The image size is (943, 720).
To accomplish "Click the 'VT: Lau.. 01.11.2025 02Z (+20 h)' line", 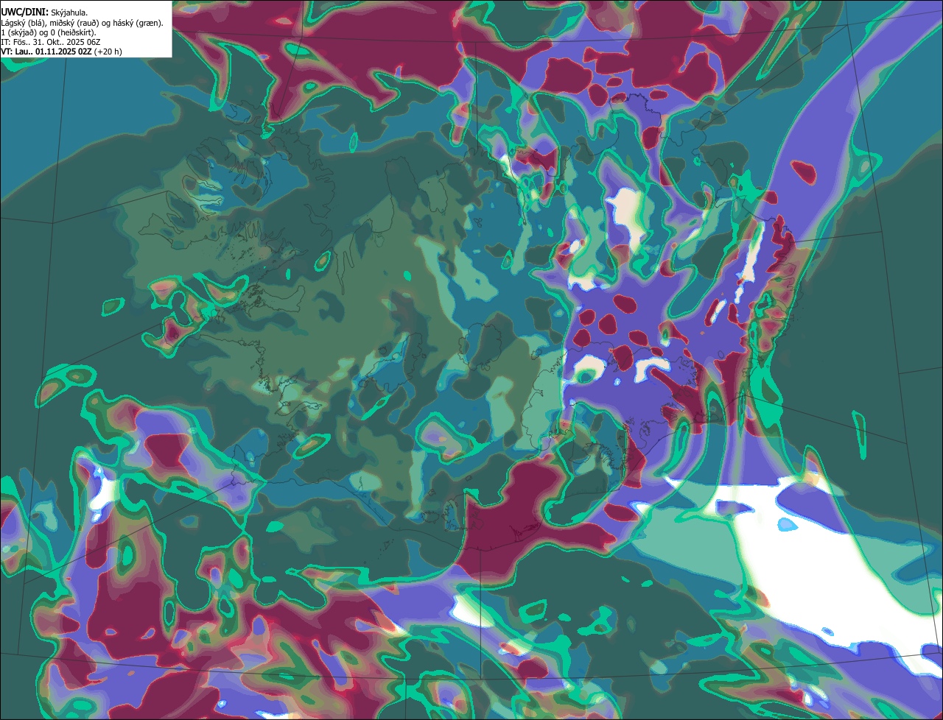I will (61, 52).
